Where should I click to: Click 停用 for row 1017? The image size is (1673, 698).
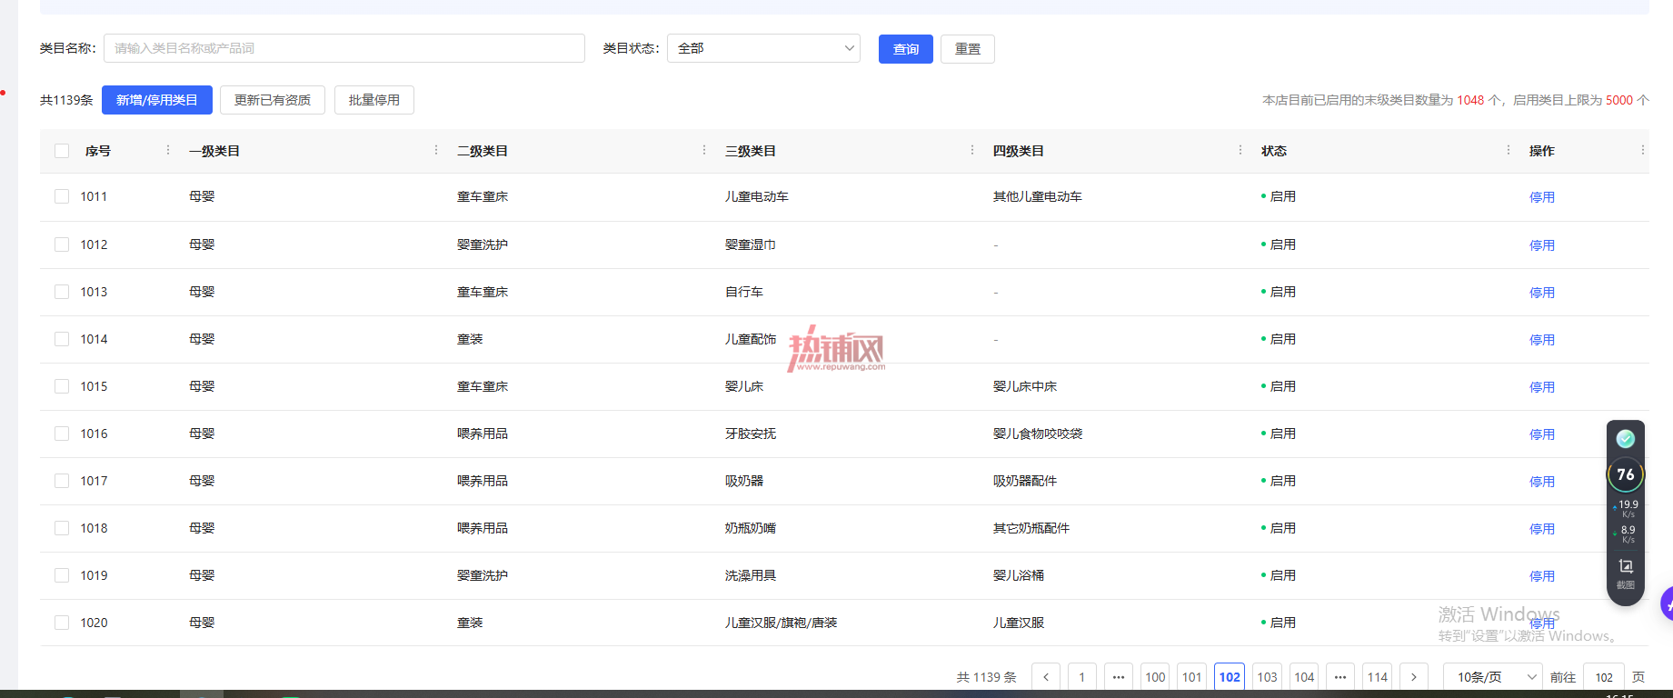click(1542, 482)
